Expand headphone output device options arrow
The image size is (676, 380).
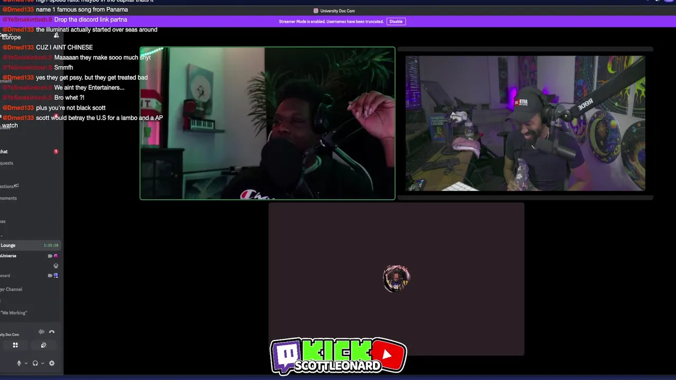(42, 363)
